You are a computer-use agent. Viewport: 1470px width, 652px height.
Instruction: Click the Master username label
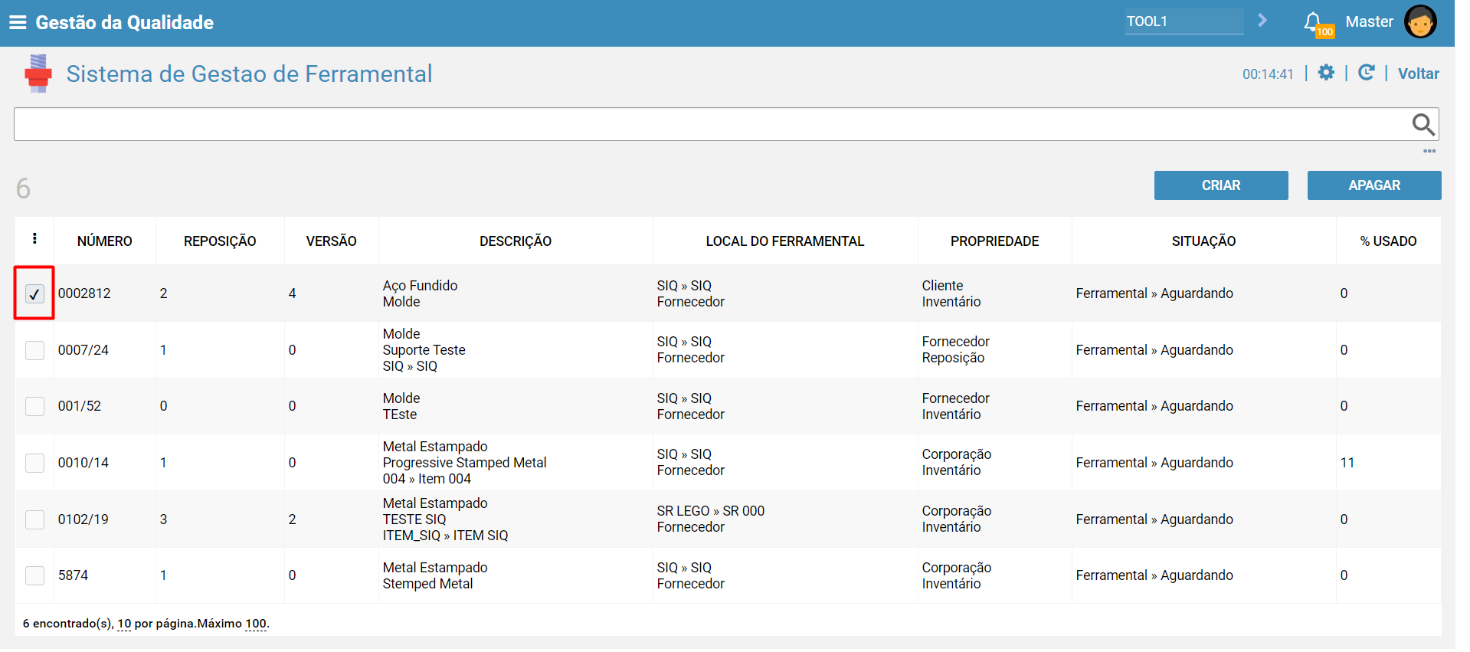[x=1369, y=21]
